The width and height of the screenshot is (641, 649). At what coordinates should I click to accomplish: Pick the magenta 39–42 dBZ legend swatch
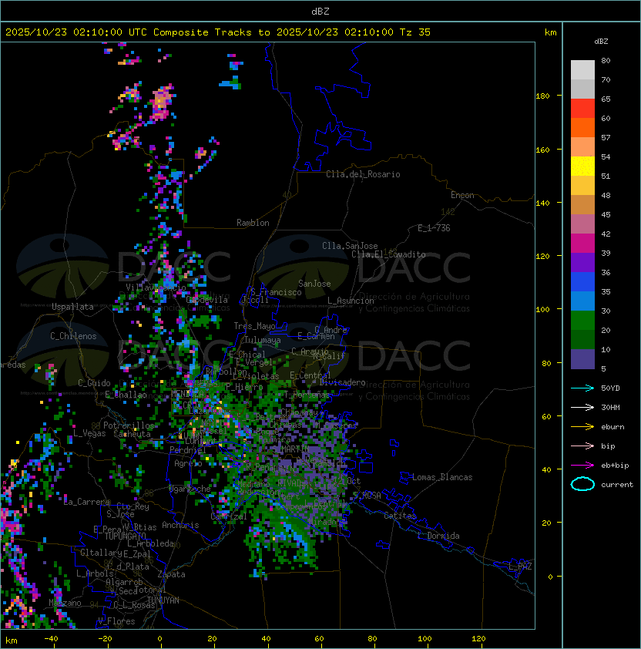[x=582, y=244]
